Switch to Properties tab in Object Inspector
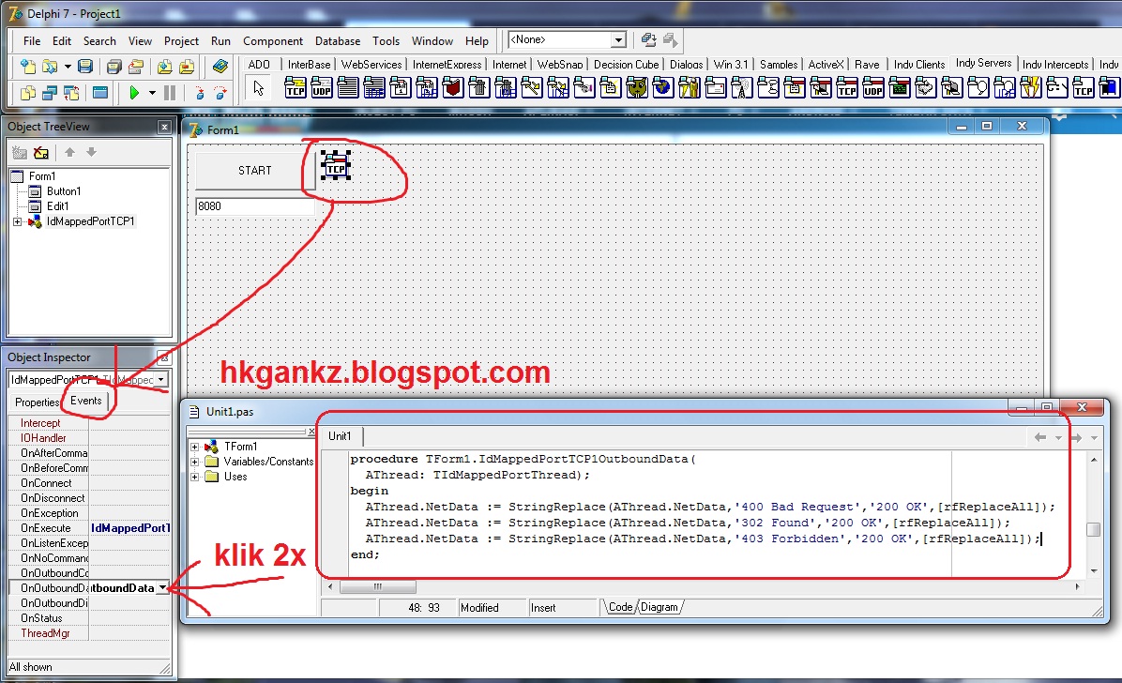The height and width of the screenshot is (683, 1122). tap(37, 402)
